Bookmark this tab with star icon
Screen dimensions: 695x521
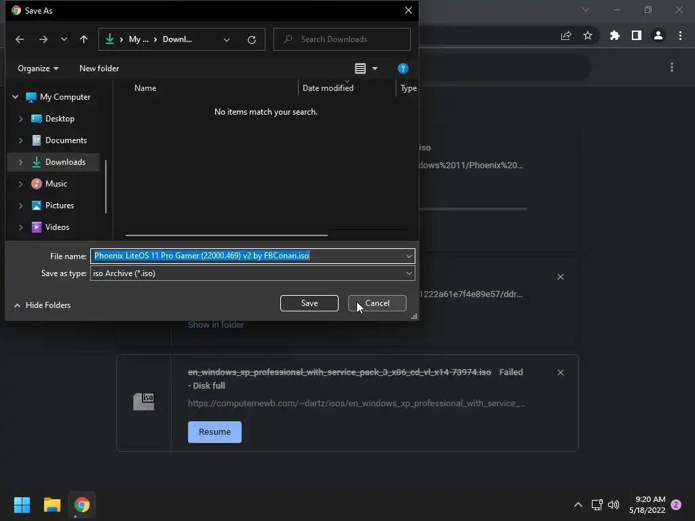(588, 35)
